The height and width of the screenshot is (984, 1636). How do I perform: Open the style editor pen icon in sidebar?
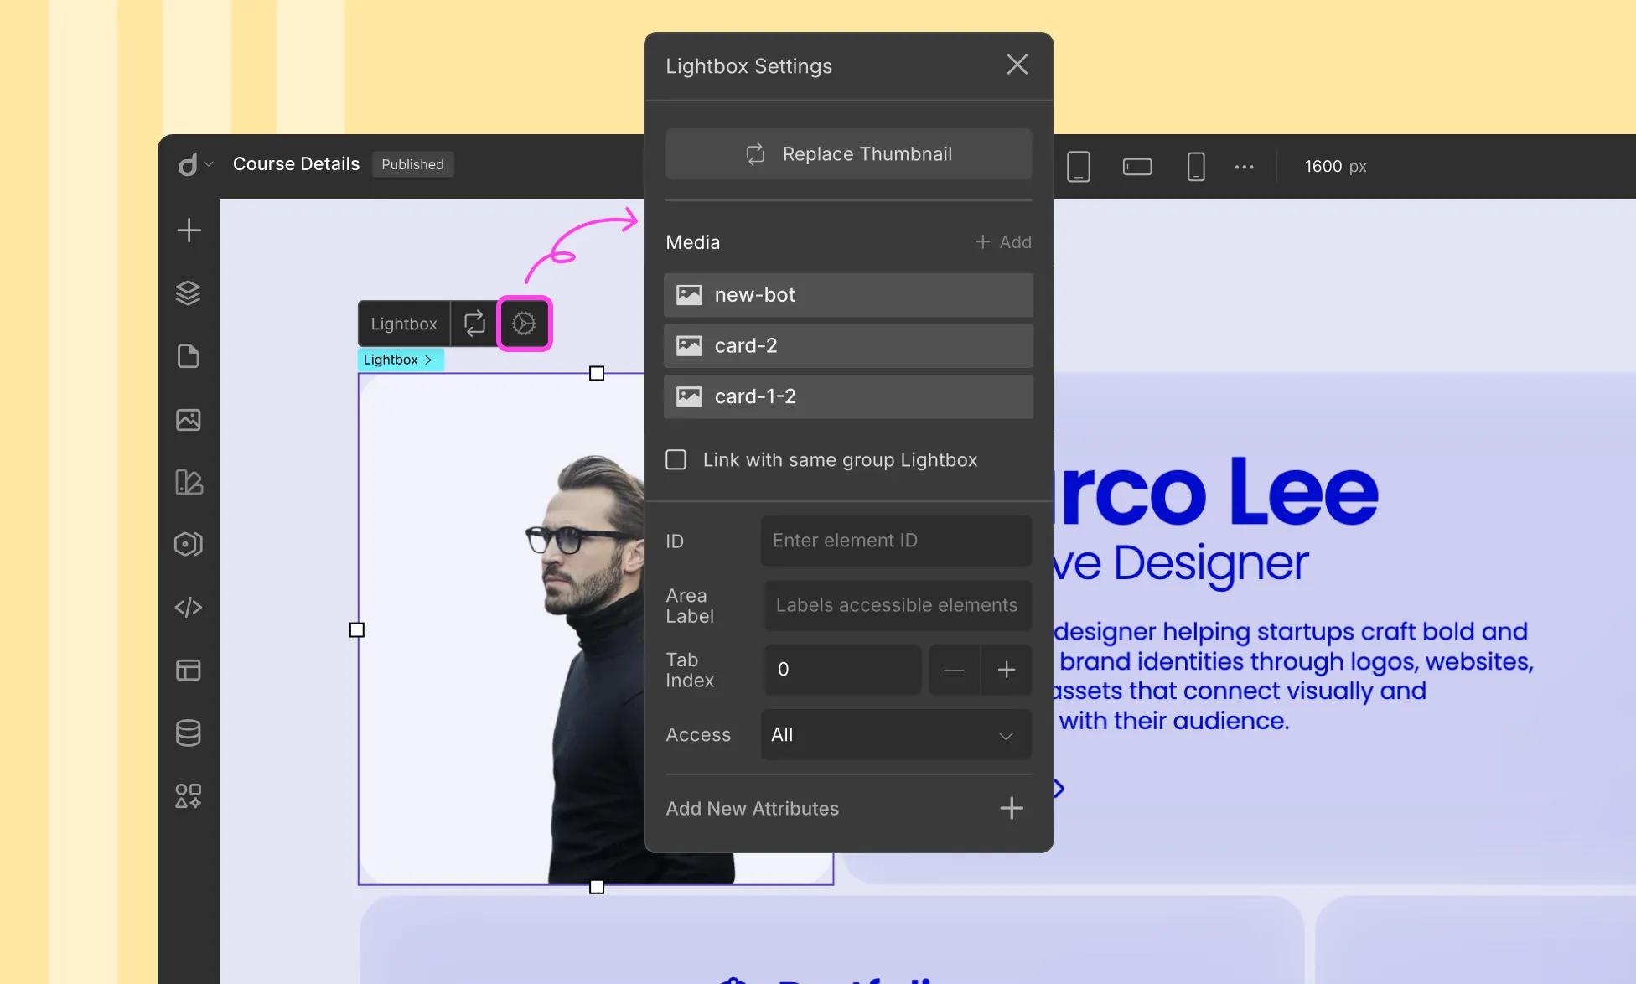(189, 482)
